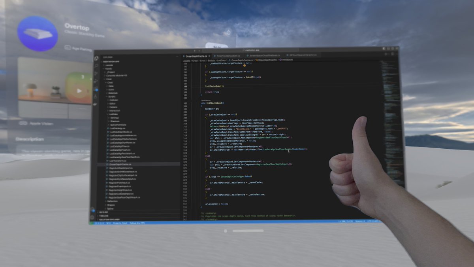This screenshot has height=267, width=474.
Task: Click the command center search box in the title bar
Action: pyautogui.click(x=251, y=50)
